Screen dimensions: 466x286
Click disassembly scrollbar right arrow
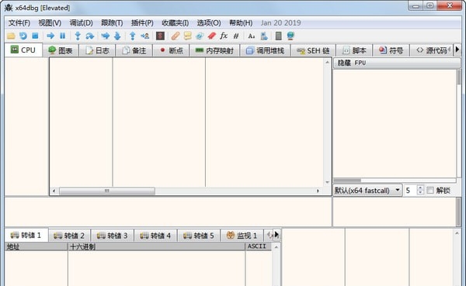[x=318, y=191]
